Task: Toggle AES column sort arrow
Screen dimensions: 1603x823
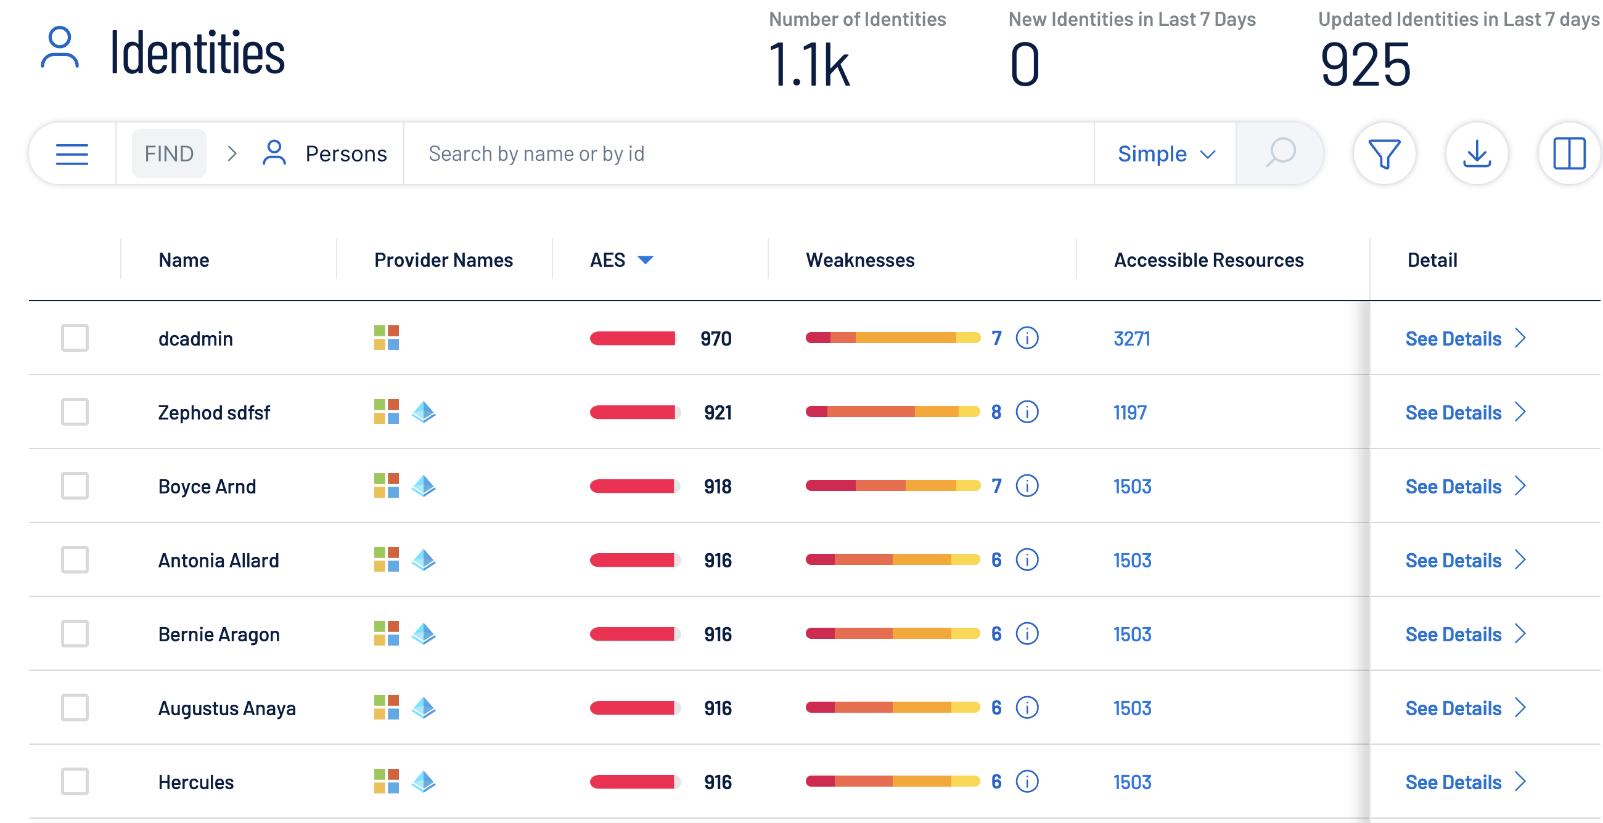Action: click(646, 260)
